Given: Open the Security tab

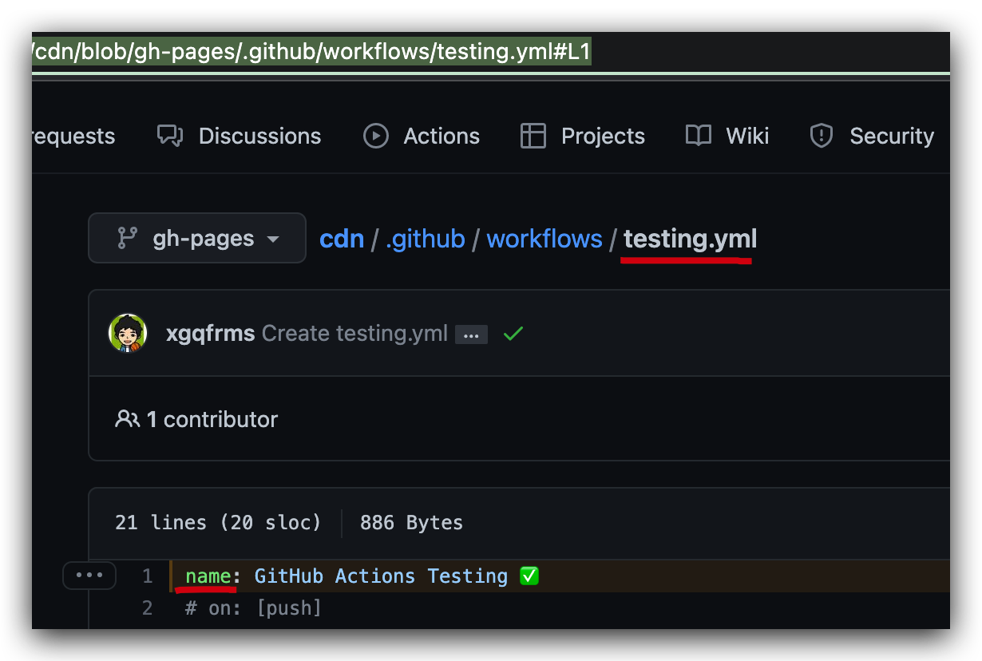Looking at the screenshot, I should pos(871,136).
